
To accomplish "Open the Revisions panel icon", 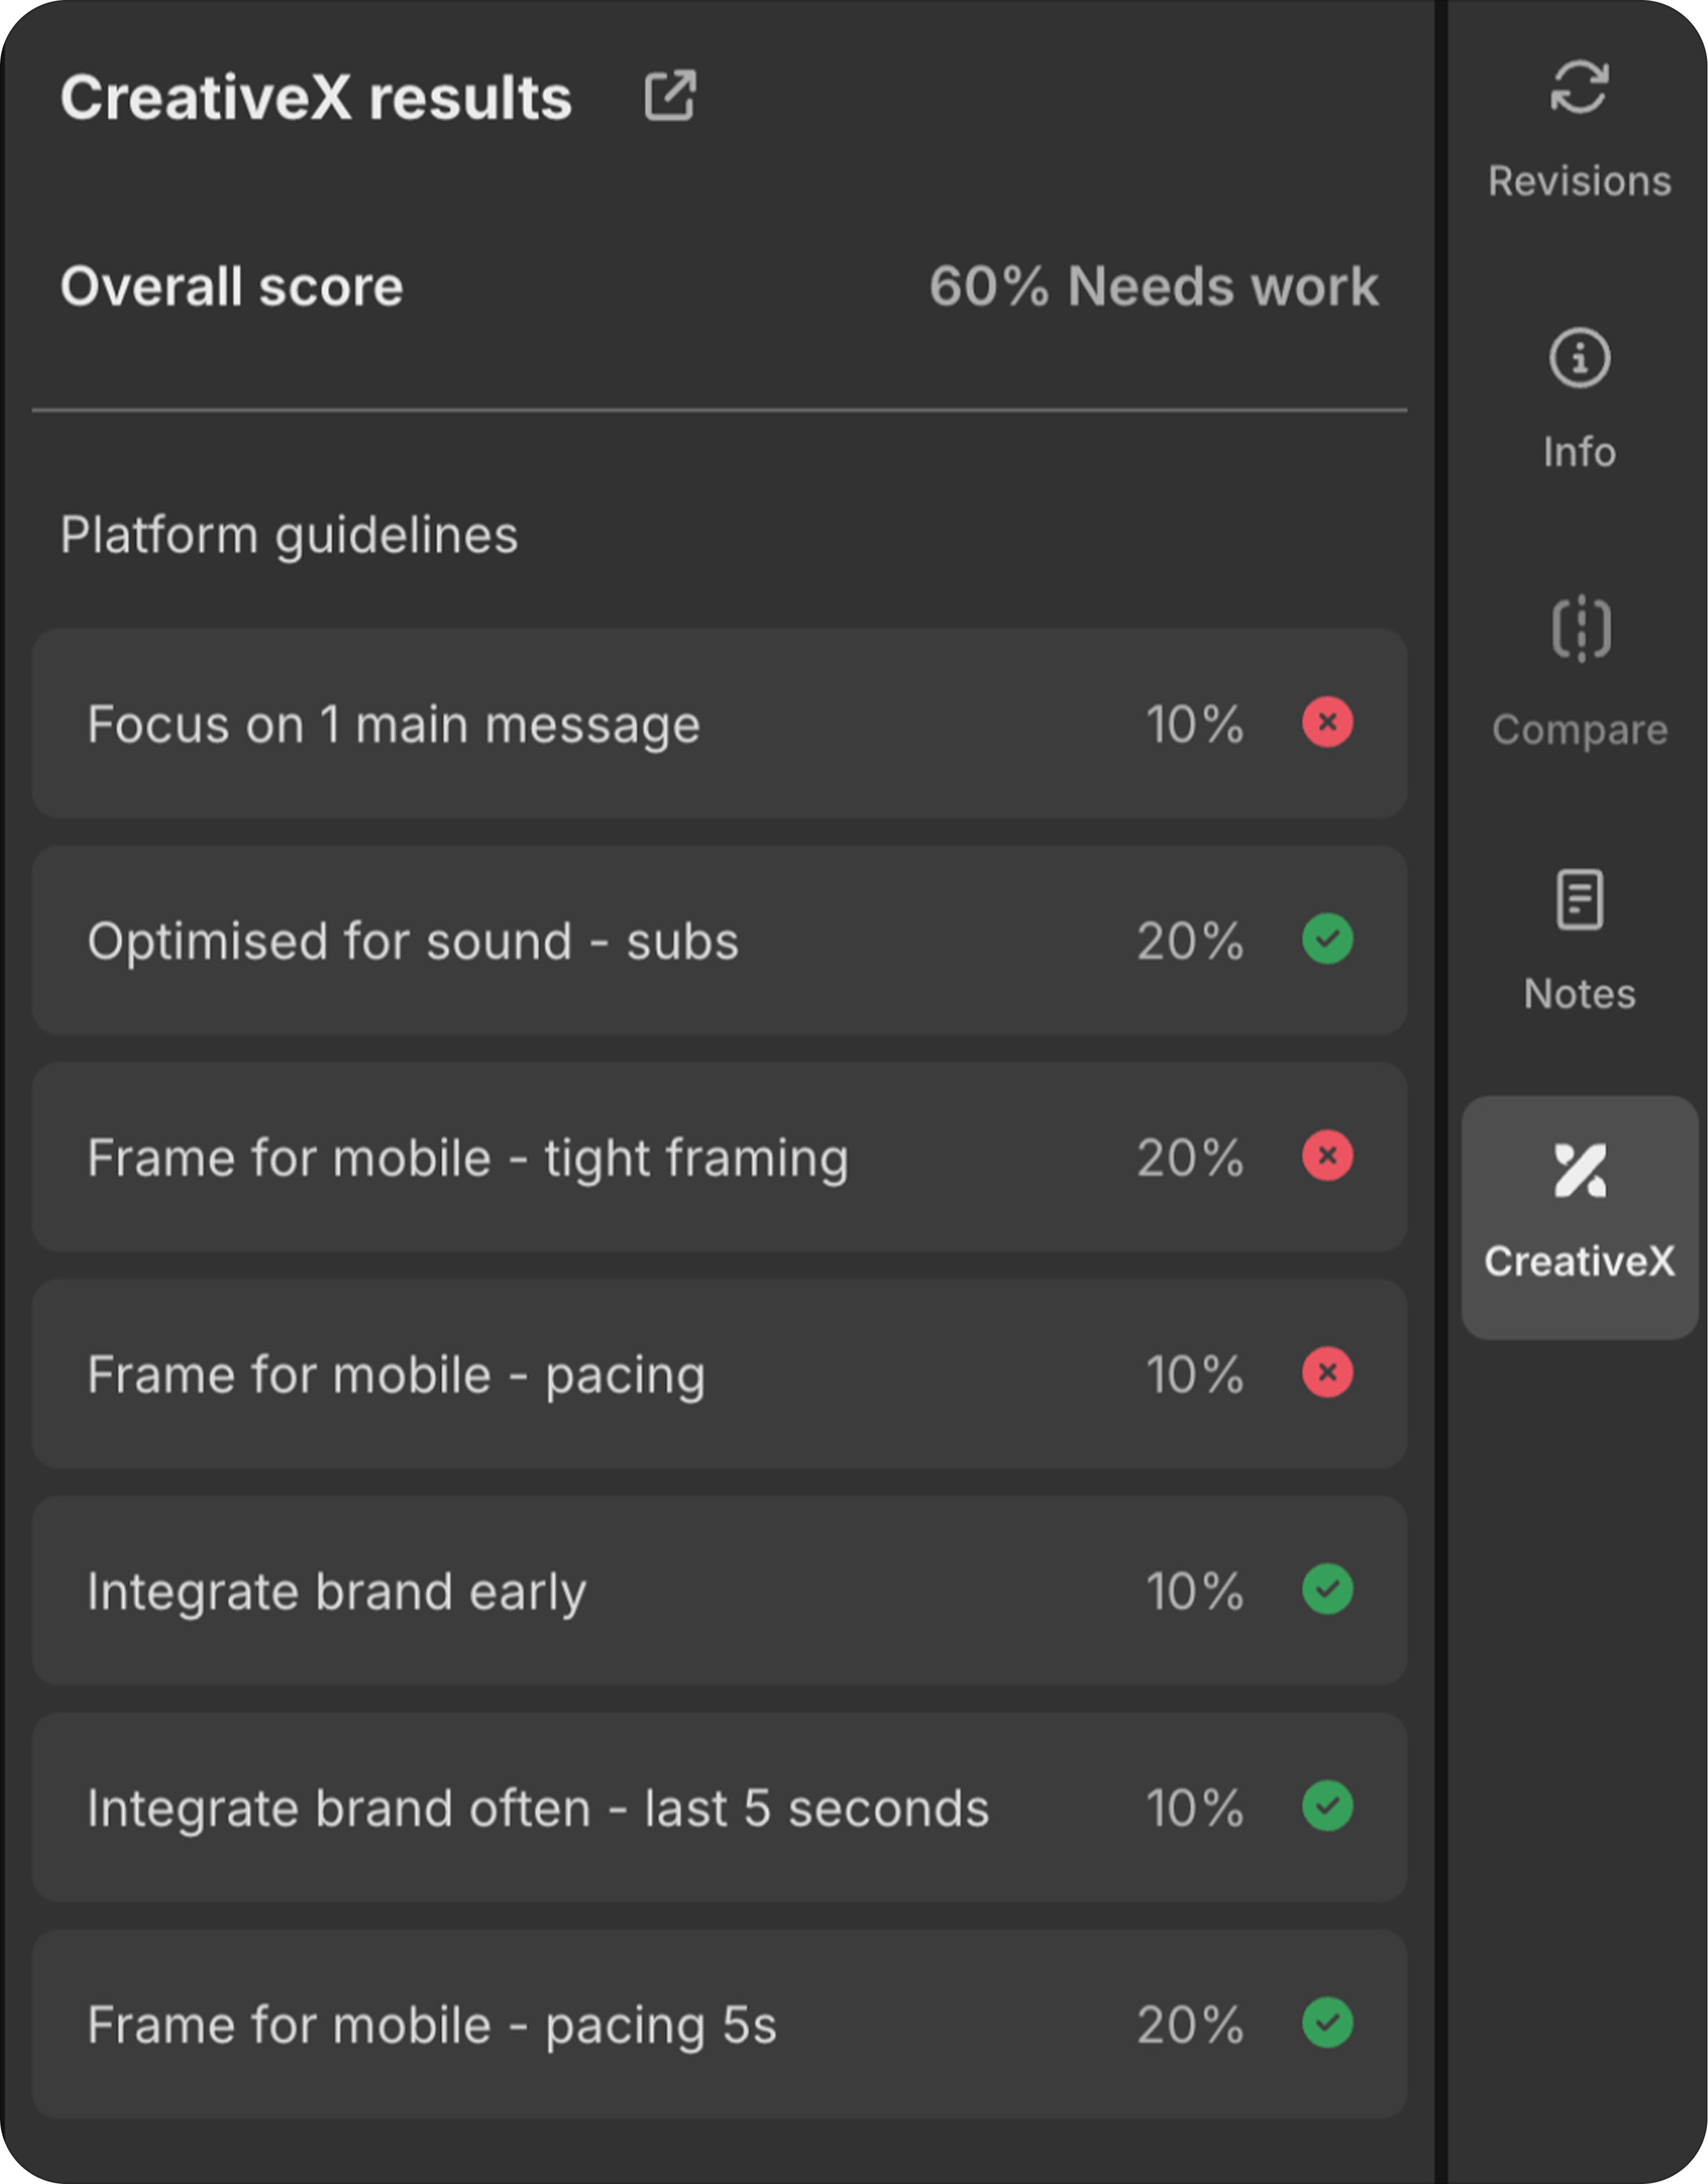I will [1579, 88].
